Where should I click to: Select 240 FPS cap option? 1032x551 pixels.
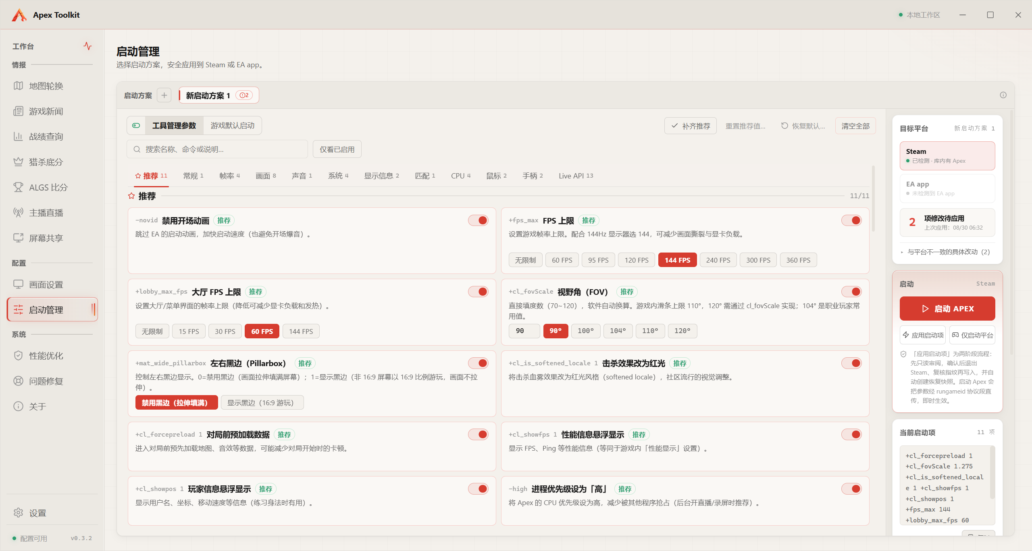click(718, 260)
